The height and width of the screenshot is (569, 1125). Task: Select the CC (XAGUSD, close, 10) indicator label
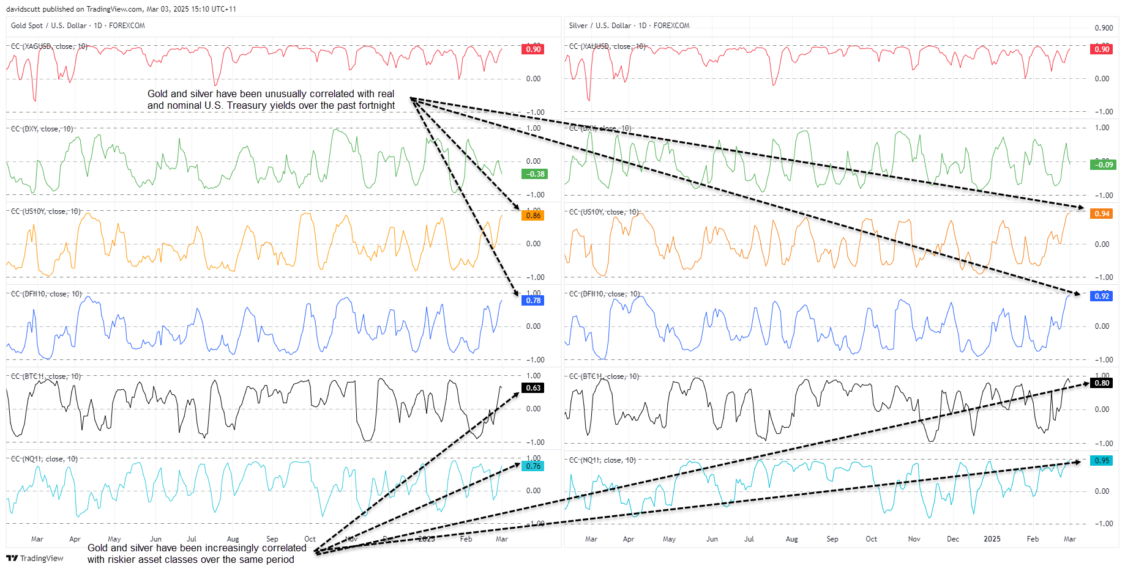(x=49, y=46)
